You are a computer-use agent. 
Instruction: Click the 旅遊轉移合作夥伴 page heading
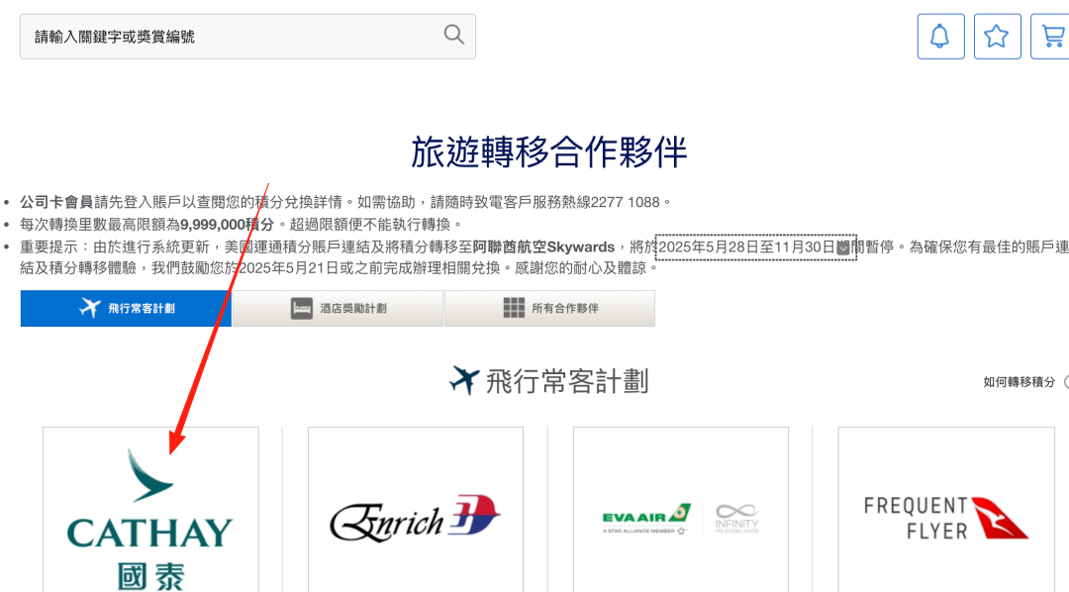(x=548, y=151)
